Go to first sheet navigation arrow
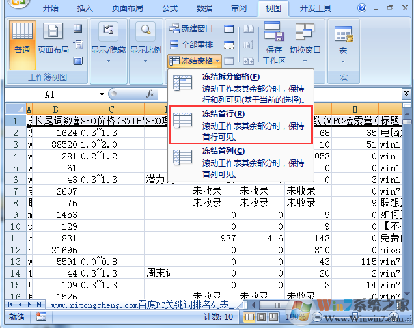 click(10, 305)
